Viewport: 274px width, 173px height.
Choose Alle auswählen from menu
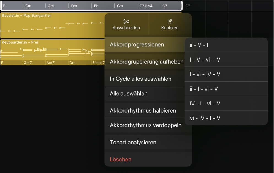[129, 93]
